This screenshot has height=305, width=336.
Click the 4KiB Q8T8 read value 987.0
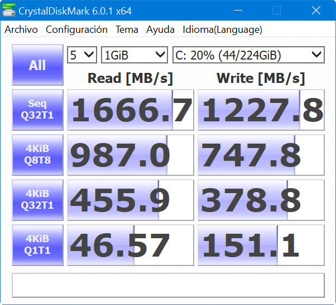coord(130,155)
